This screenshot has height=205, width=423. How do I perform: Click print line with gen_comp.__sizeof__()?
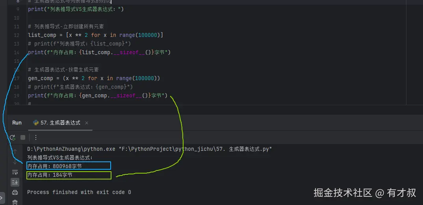98,95
